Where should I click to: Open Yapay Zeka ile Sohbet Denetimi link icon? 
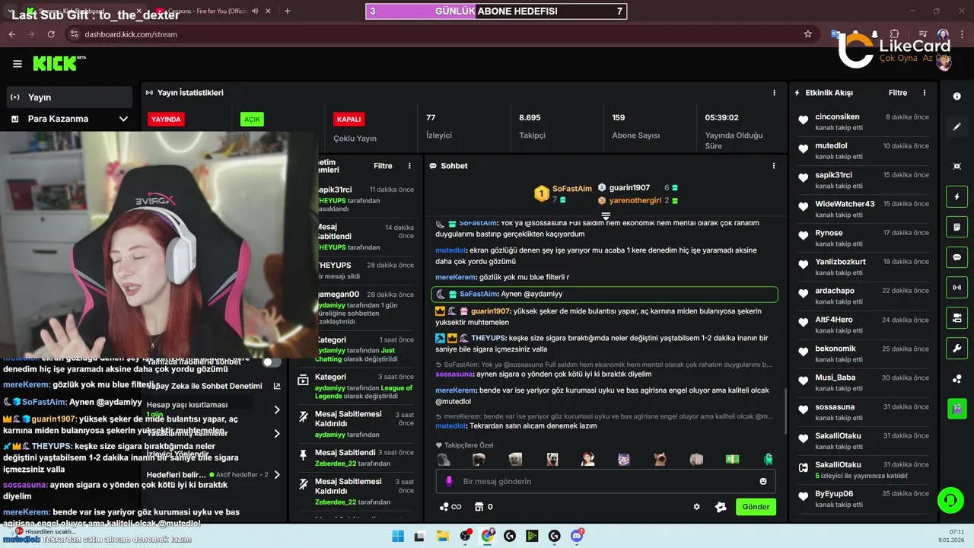tap(277, 386)
